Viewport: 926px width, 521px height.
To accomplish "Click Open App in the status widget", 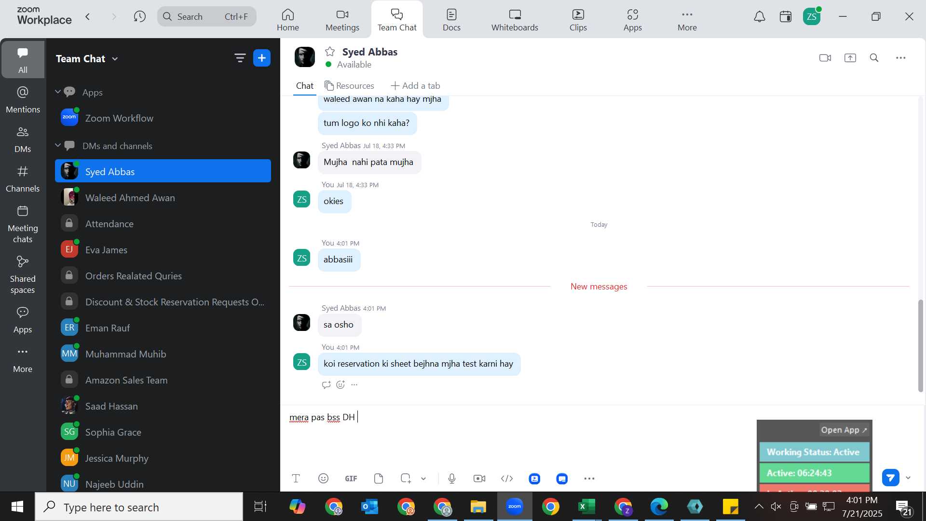I will coord(844,430).
